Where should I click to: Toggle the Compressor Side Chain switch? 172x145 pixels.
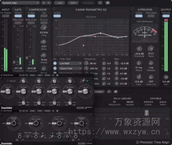(x=31, y=23)
